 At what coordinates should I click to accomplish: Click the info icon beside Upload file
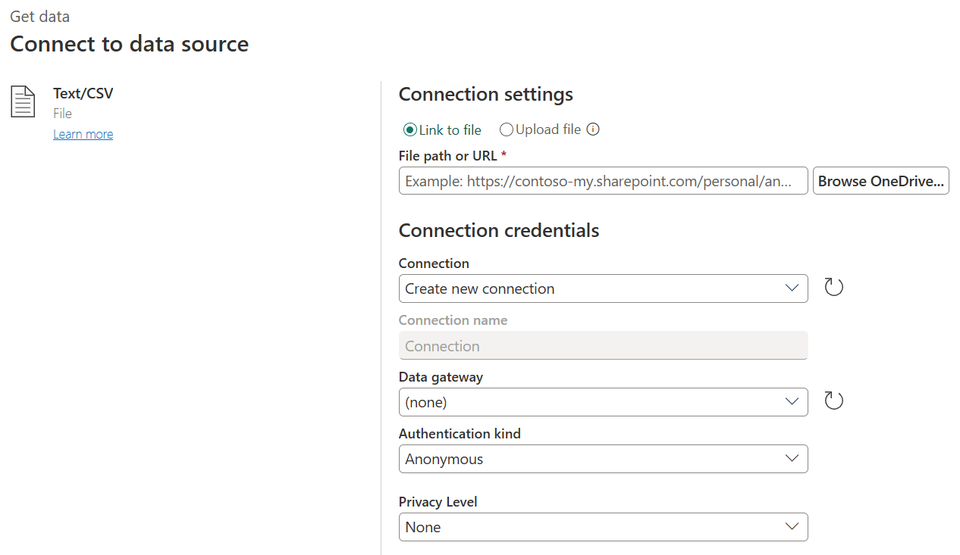point(594,129)
